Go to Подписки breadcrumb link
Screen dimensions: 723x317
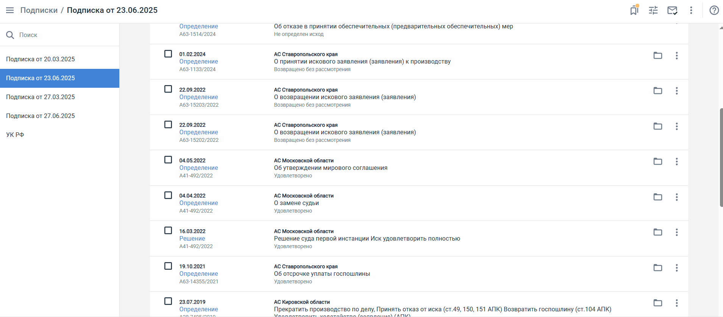39,10
